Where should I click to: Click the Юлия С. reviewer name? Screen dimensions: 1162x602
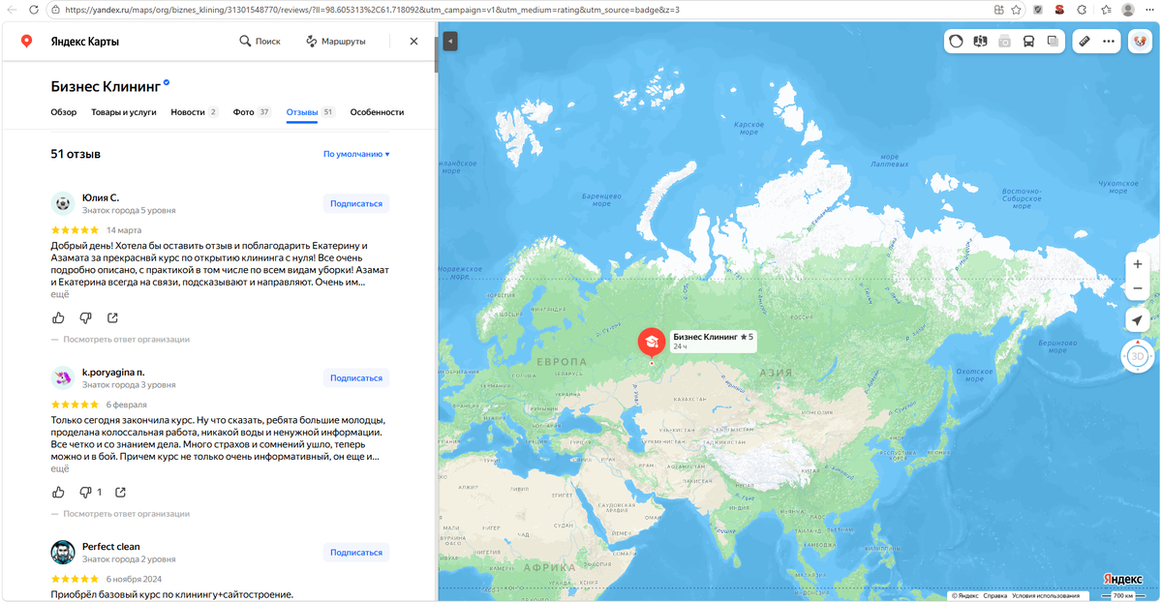pyautogui.click(x=101, y=197)
